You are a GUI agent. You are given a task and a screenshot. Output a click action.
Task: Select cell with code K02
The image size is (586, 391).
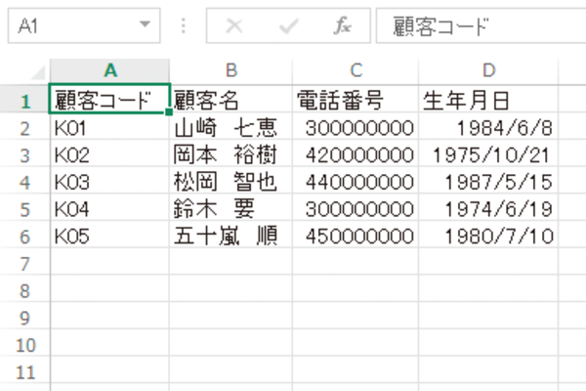pyautogui.click(x=109, y=153)
